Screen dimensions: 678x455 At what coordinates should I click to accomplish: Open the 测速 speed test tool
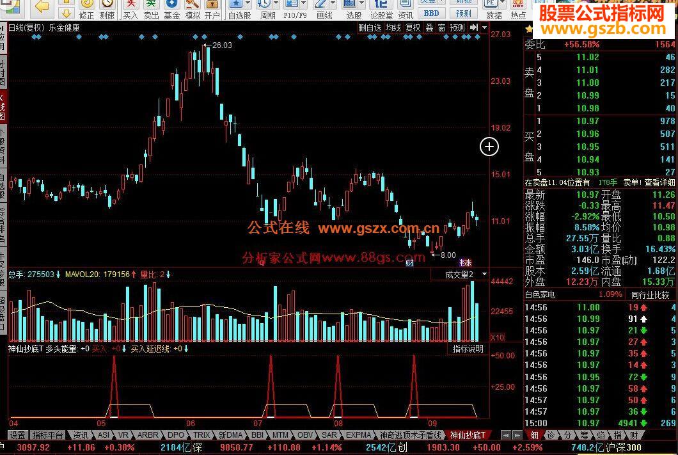(x=107, y=10)
